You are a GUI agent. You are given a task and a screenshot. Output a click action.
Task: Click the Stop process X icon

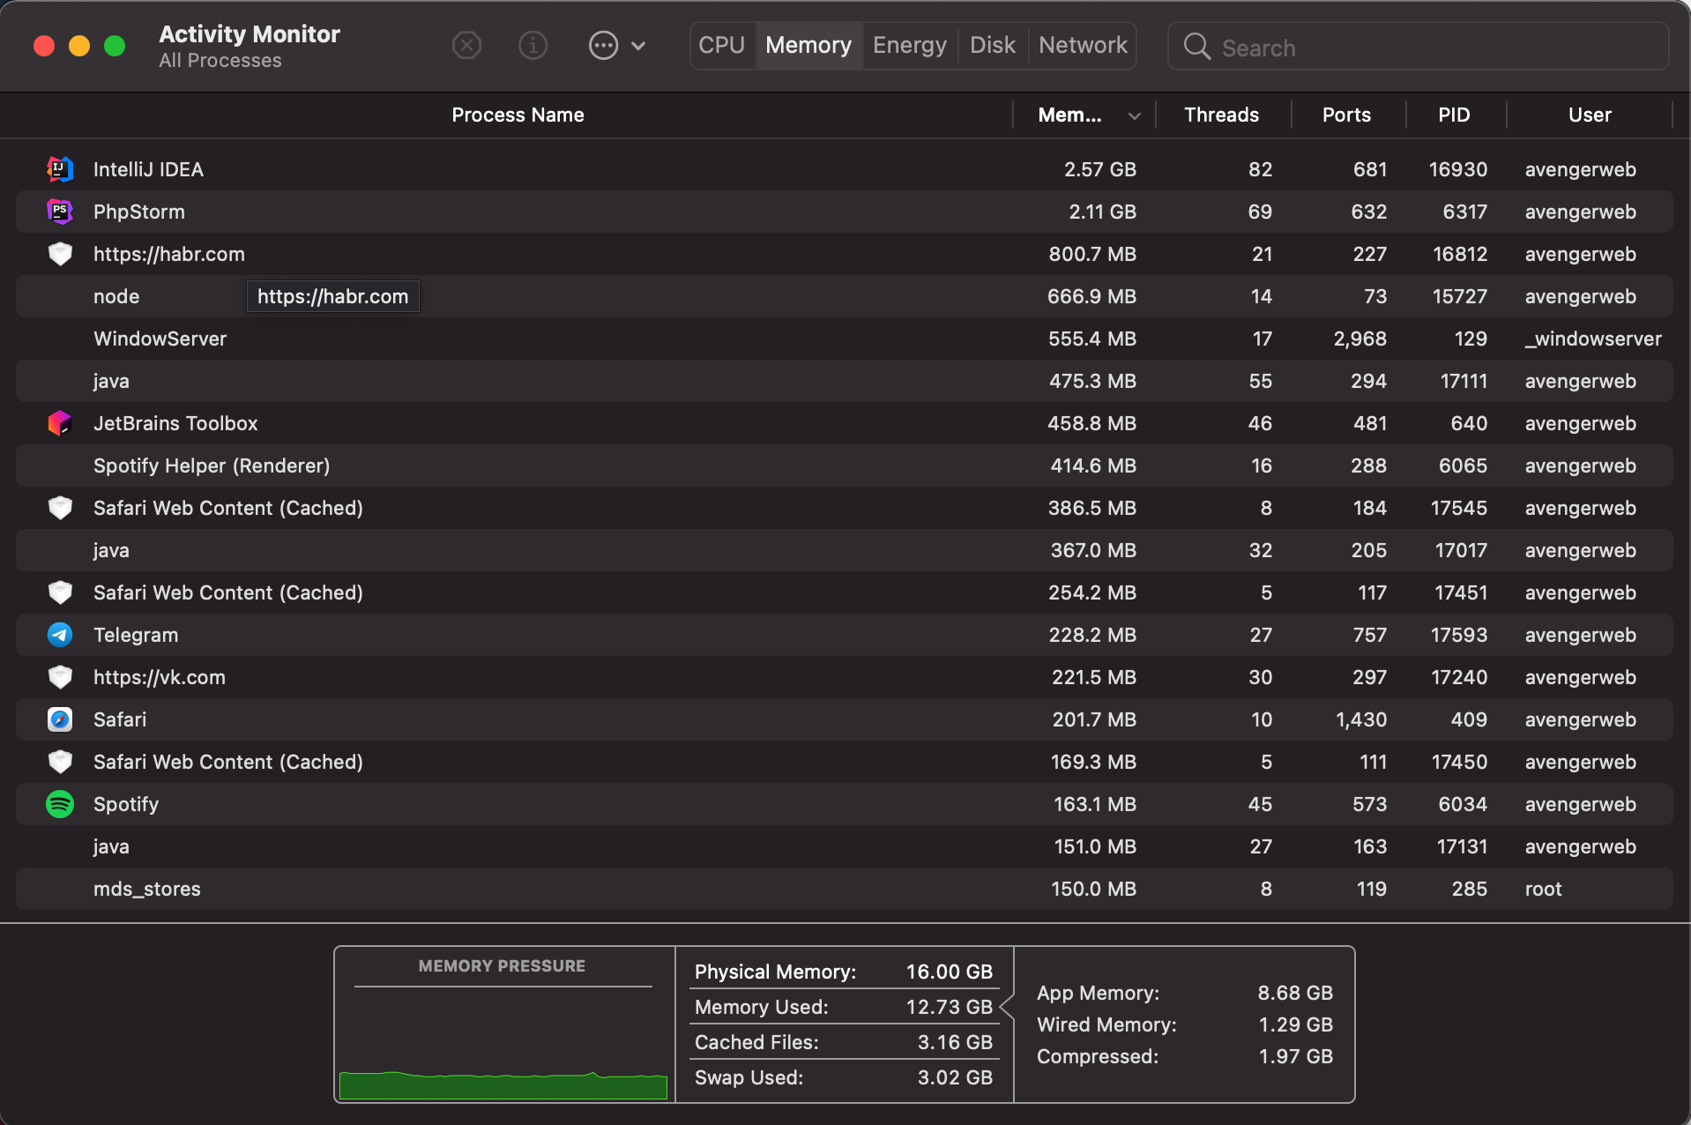coord(466,45)
